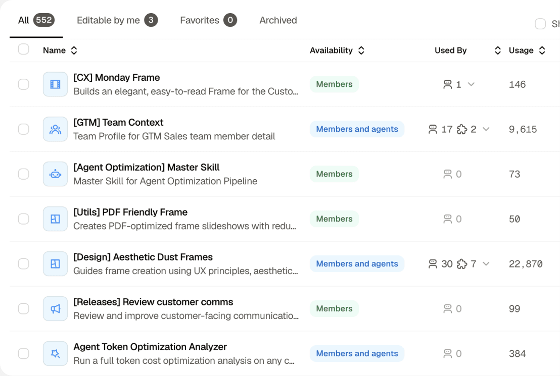The width and height of the screenshot is (560, 376).
Task: Click usage value 146
Action: click(517, 85)
